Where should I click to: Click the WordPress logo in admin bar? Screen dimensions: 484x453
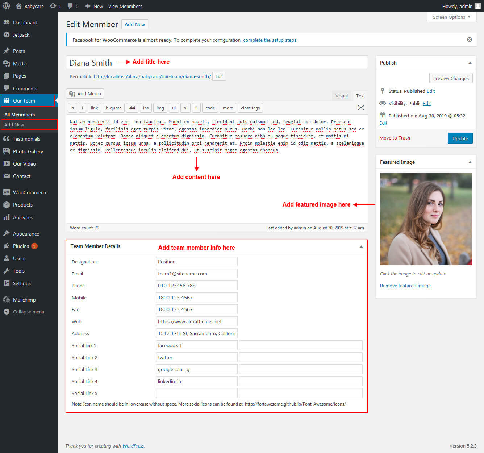click(6, 6)
